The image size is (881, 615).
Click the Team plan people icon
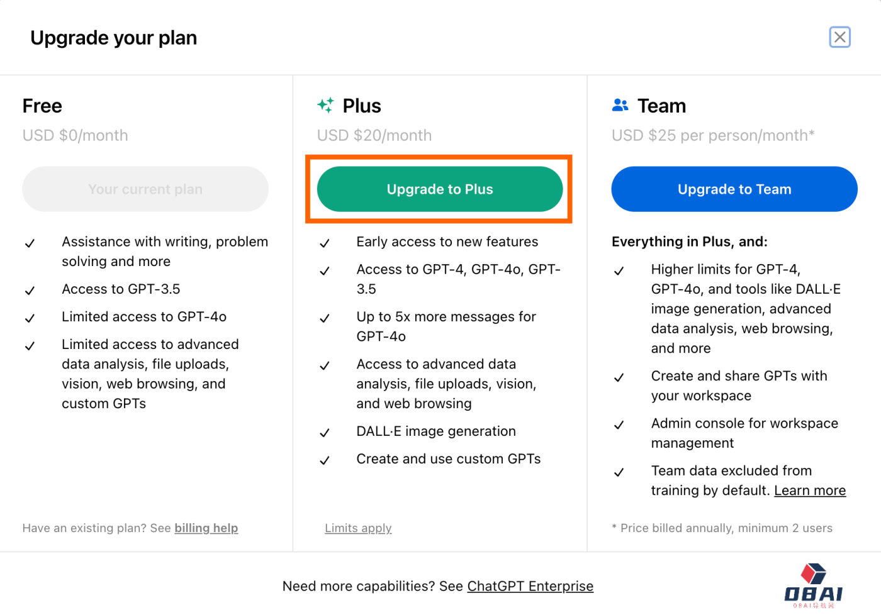click(x=620, y=106)
